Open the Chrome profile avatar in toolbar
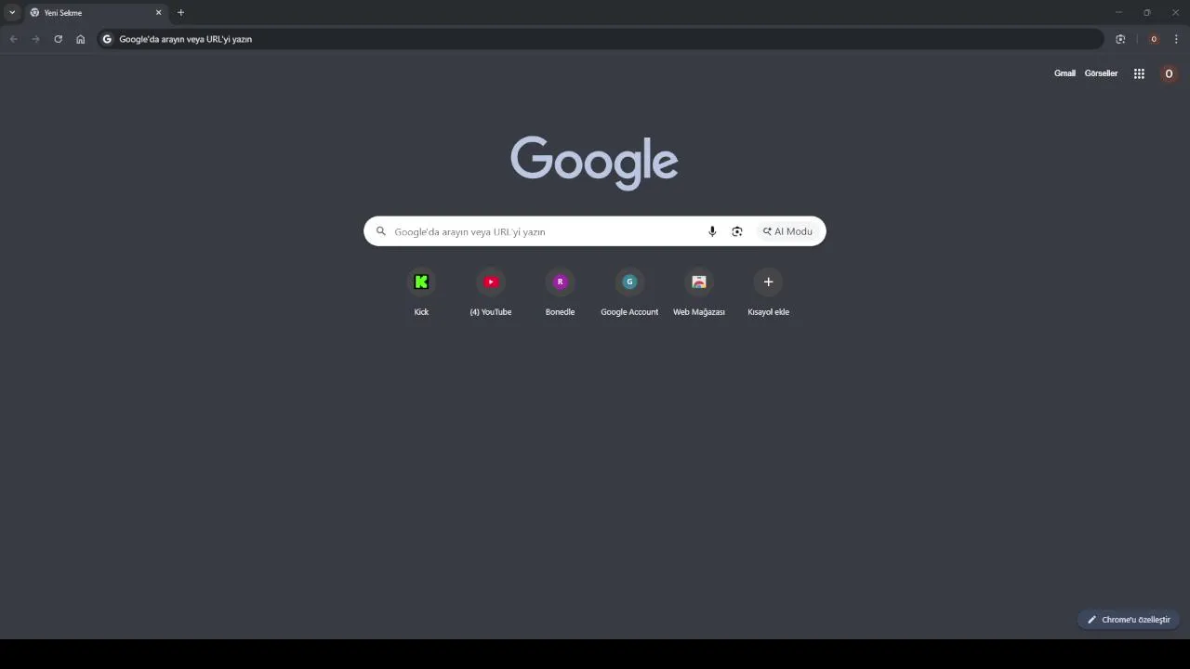The height and width of the screenshot is (669, 1190). [x=1154, y=39]
